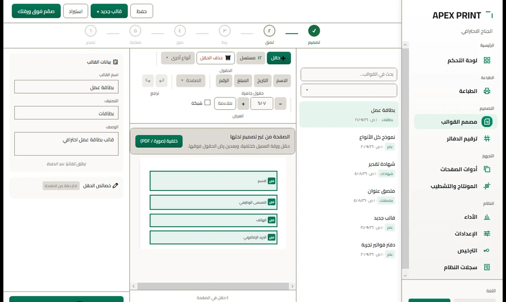Click صمم فوق ورقتك button
The height and width of the screenshot is (302, 506).
[36, 11]
